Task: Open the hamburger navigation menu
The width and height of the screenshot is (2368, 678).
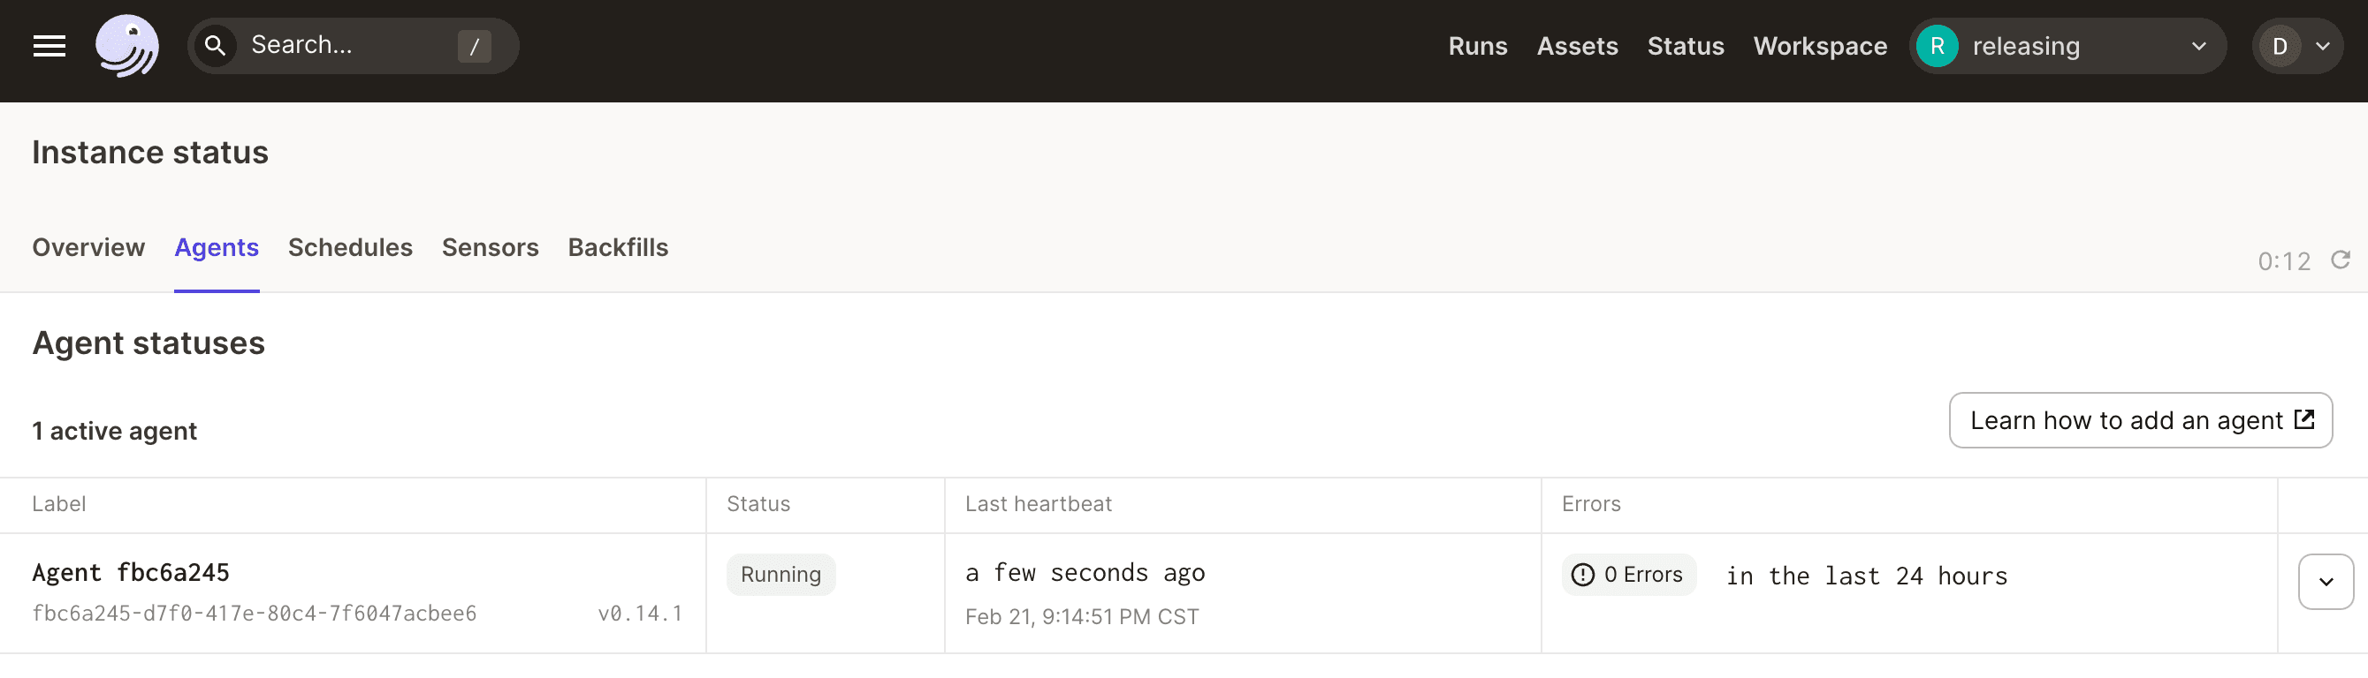Action: 49,45
